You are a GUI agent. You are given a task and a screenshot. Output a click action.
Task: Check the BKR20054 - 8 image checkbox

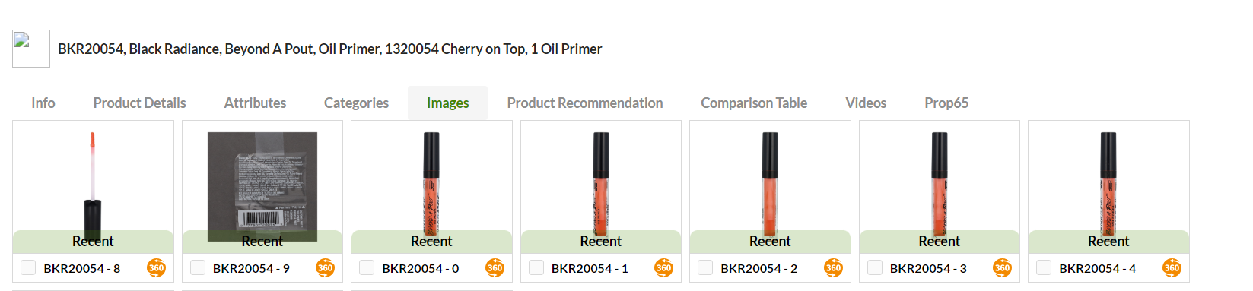(28, 267)
